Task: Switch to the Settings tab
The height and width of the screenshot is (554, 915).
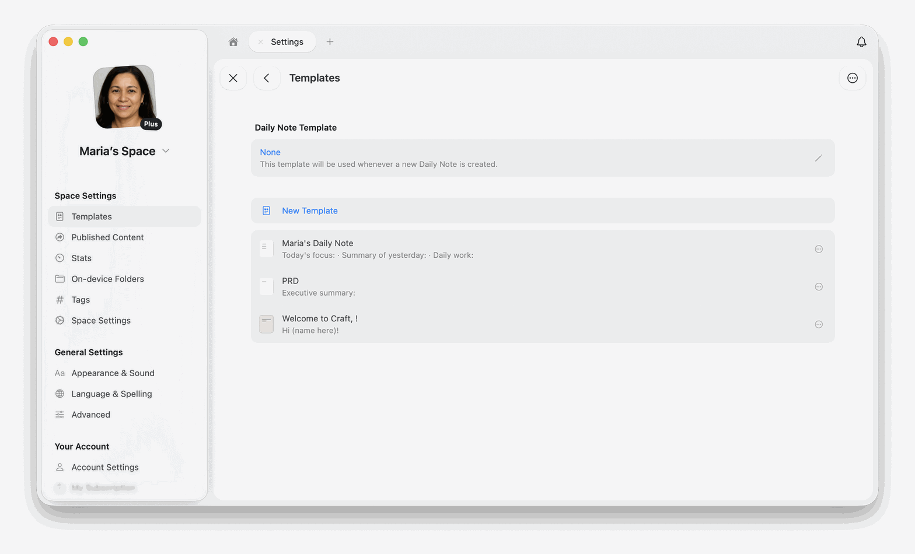Action: pos(282,42)
